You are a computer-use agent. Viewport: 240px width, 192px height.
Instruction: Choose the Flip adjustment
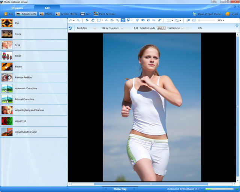(34, 23)
